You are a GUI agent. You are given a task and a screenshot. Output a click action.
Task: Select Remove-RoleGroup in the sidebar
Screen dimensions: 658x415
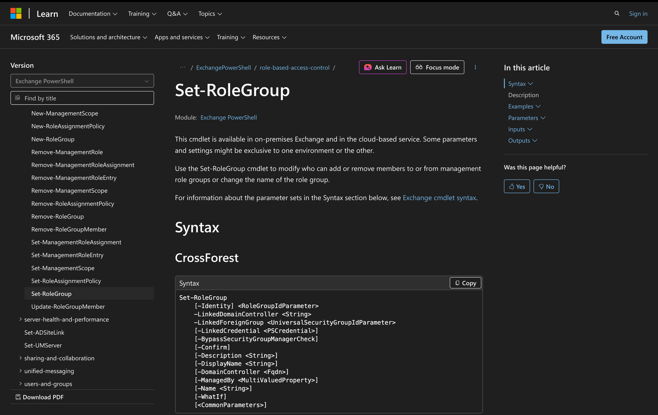click(57, 216)
